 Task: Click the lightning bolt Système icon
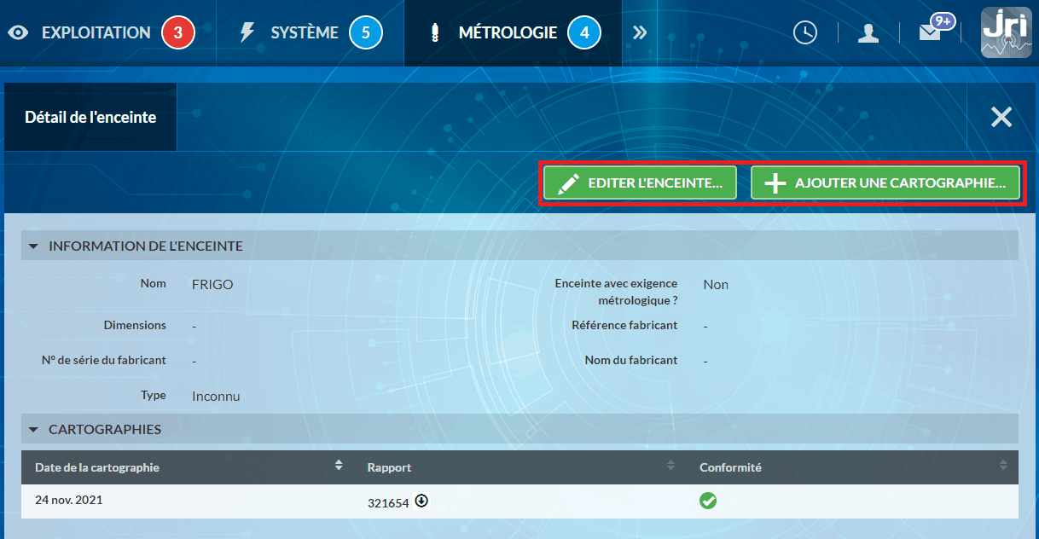point(247,33)
